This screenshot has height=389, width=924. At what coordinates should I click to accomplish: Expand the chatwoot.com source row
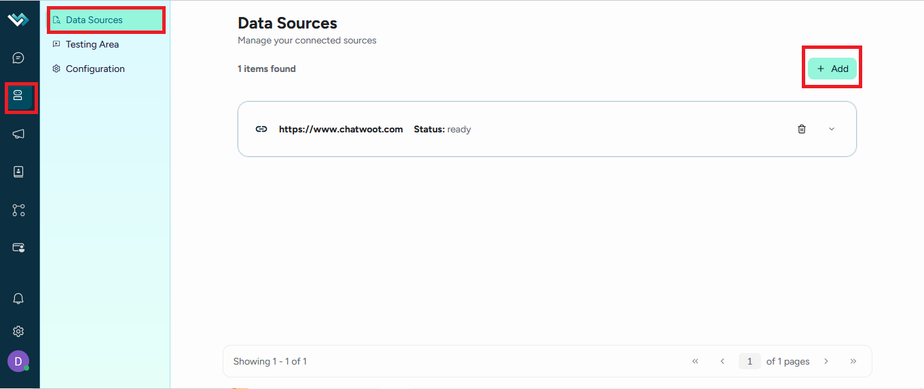coord(832,129)
